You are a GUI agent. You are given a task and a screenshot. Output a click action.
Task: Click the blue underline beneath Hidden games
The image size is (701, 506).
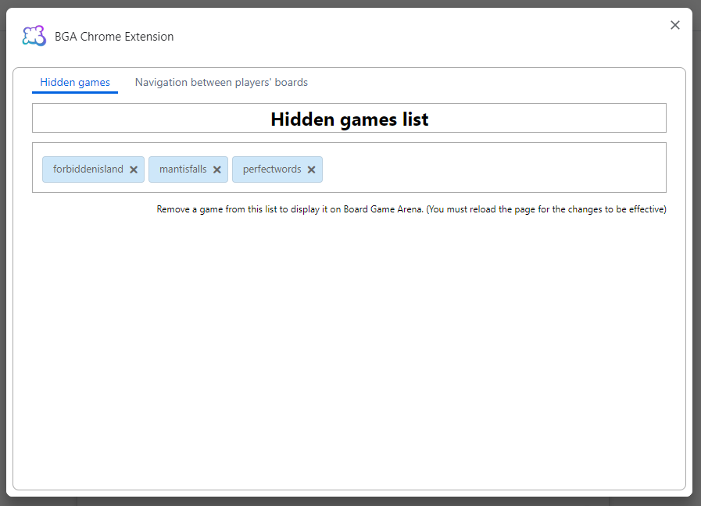pyautogui.click(x=75, y=92)
